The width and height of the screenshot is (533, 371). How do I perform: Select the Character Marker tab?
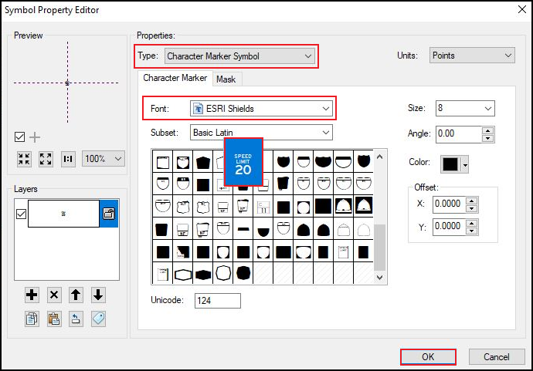pos(175,79)
